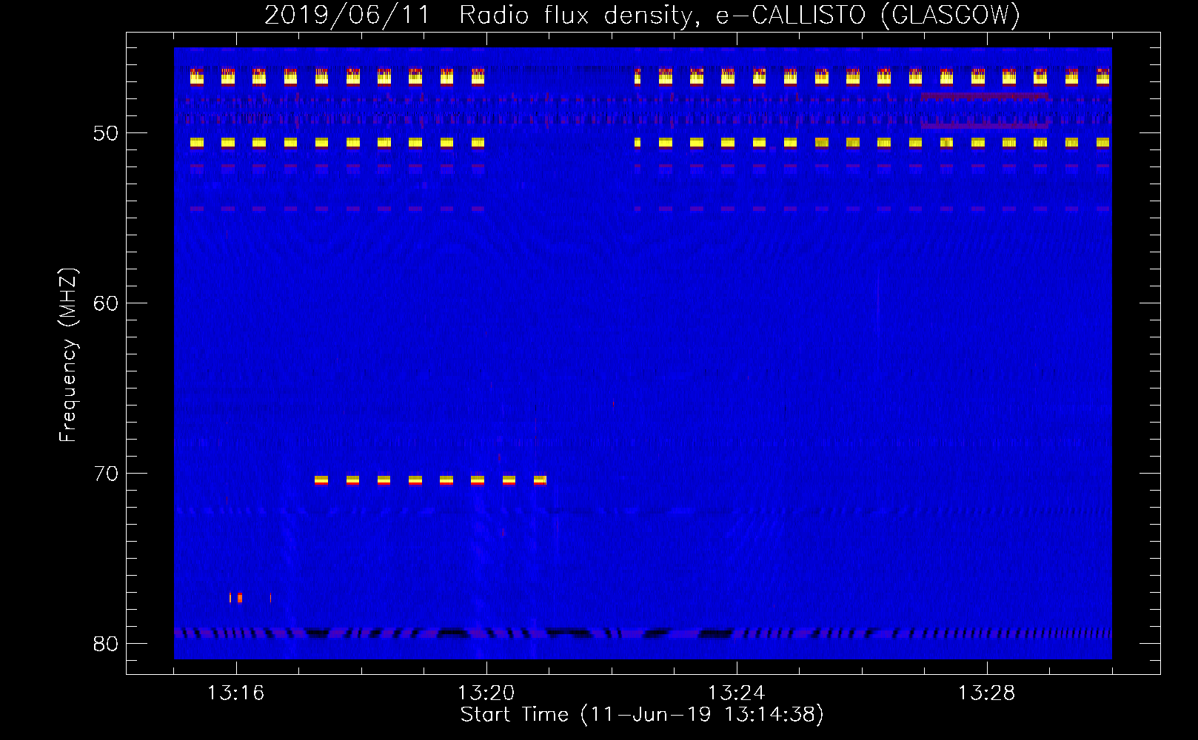Click the 'Frequency (MHZ)' y-axis label
Screen dimensions: 1198x740
(67, 355)
